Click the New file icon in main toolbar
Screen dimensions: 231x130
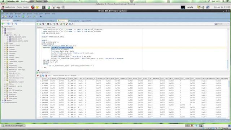[3, 17]
